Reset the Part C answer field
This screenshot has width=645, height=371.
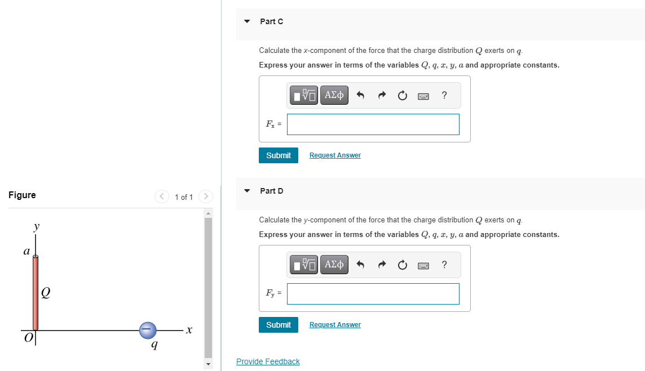tap(402, 95)
